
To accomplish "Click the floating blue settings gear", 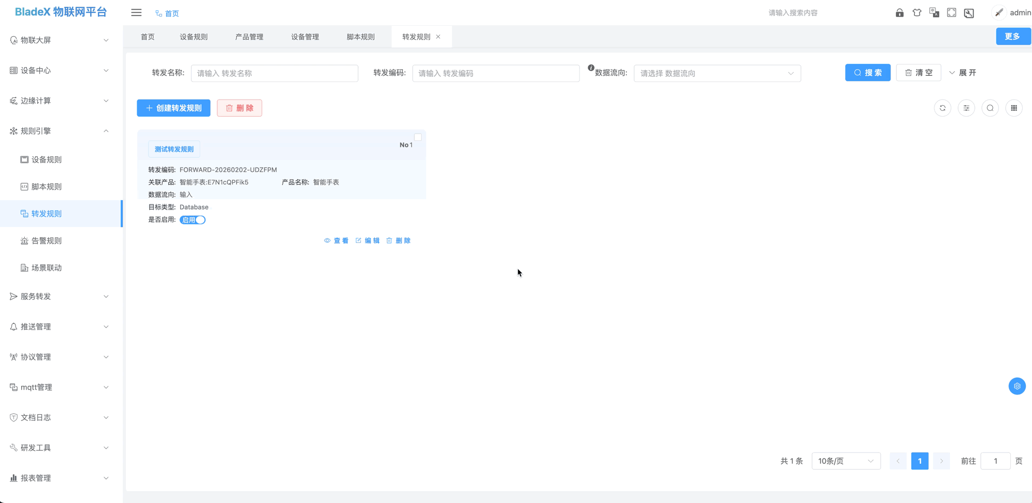I will click(1017, 386).
